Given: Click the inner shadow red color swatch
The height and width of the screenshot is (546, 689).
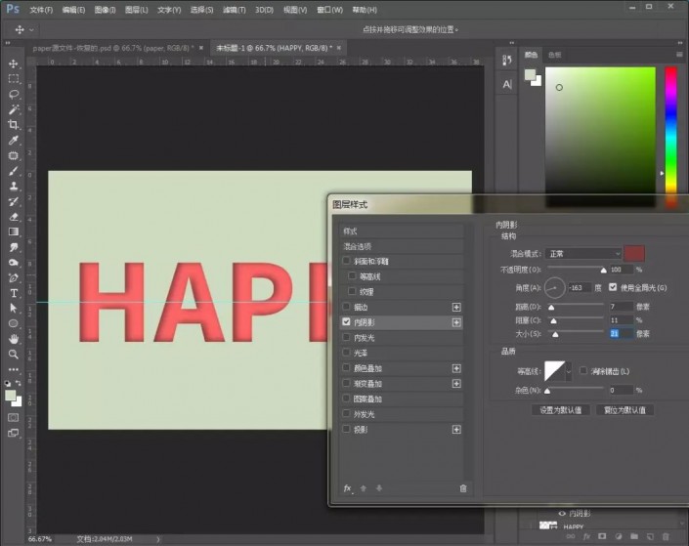Looking at the screenshot, I should point(634,253).
